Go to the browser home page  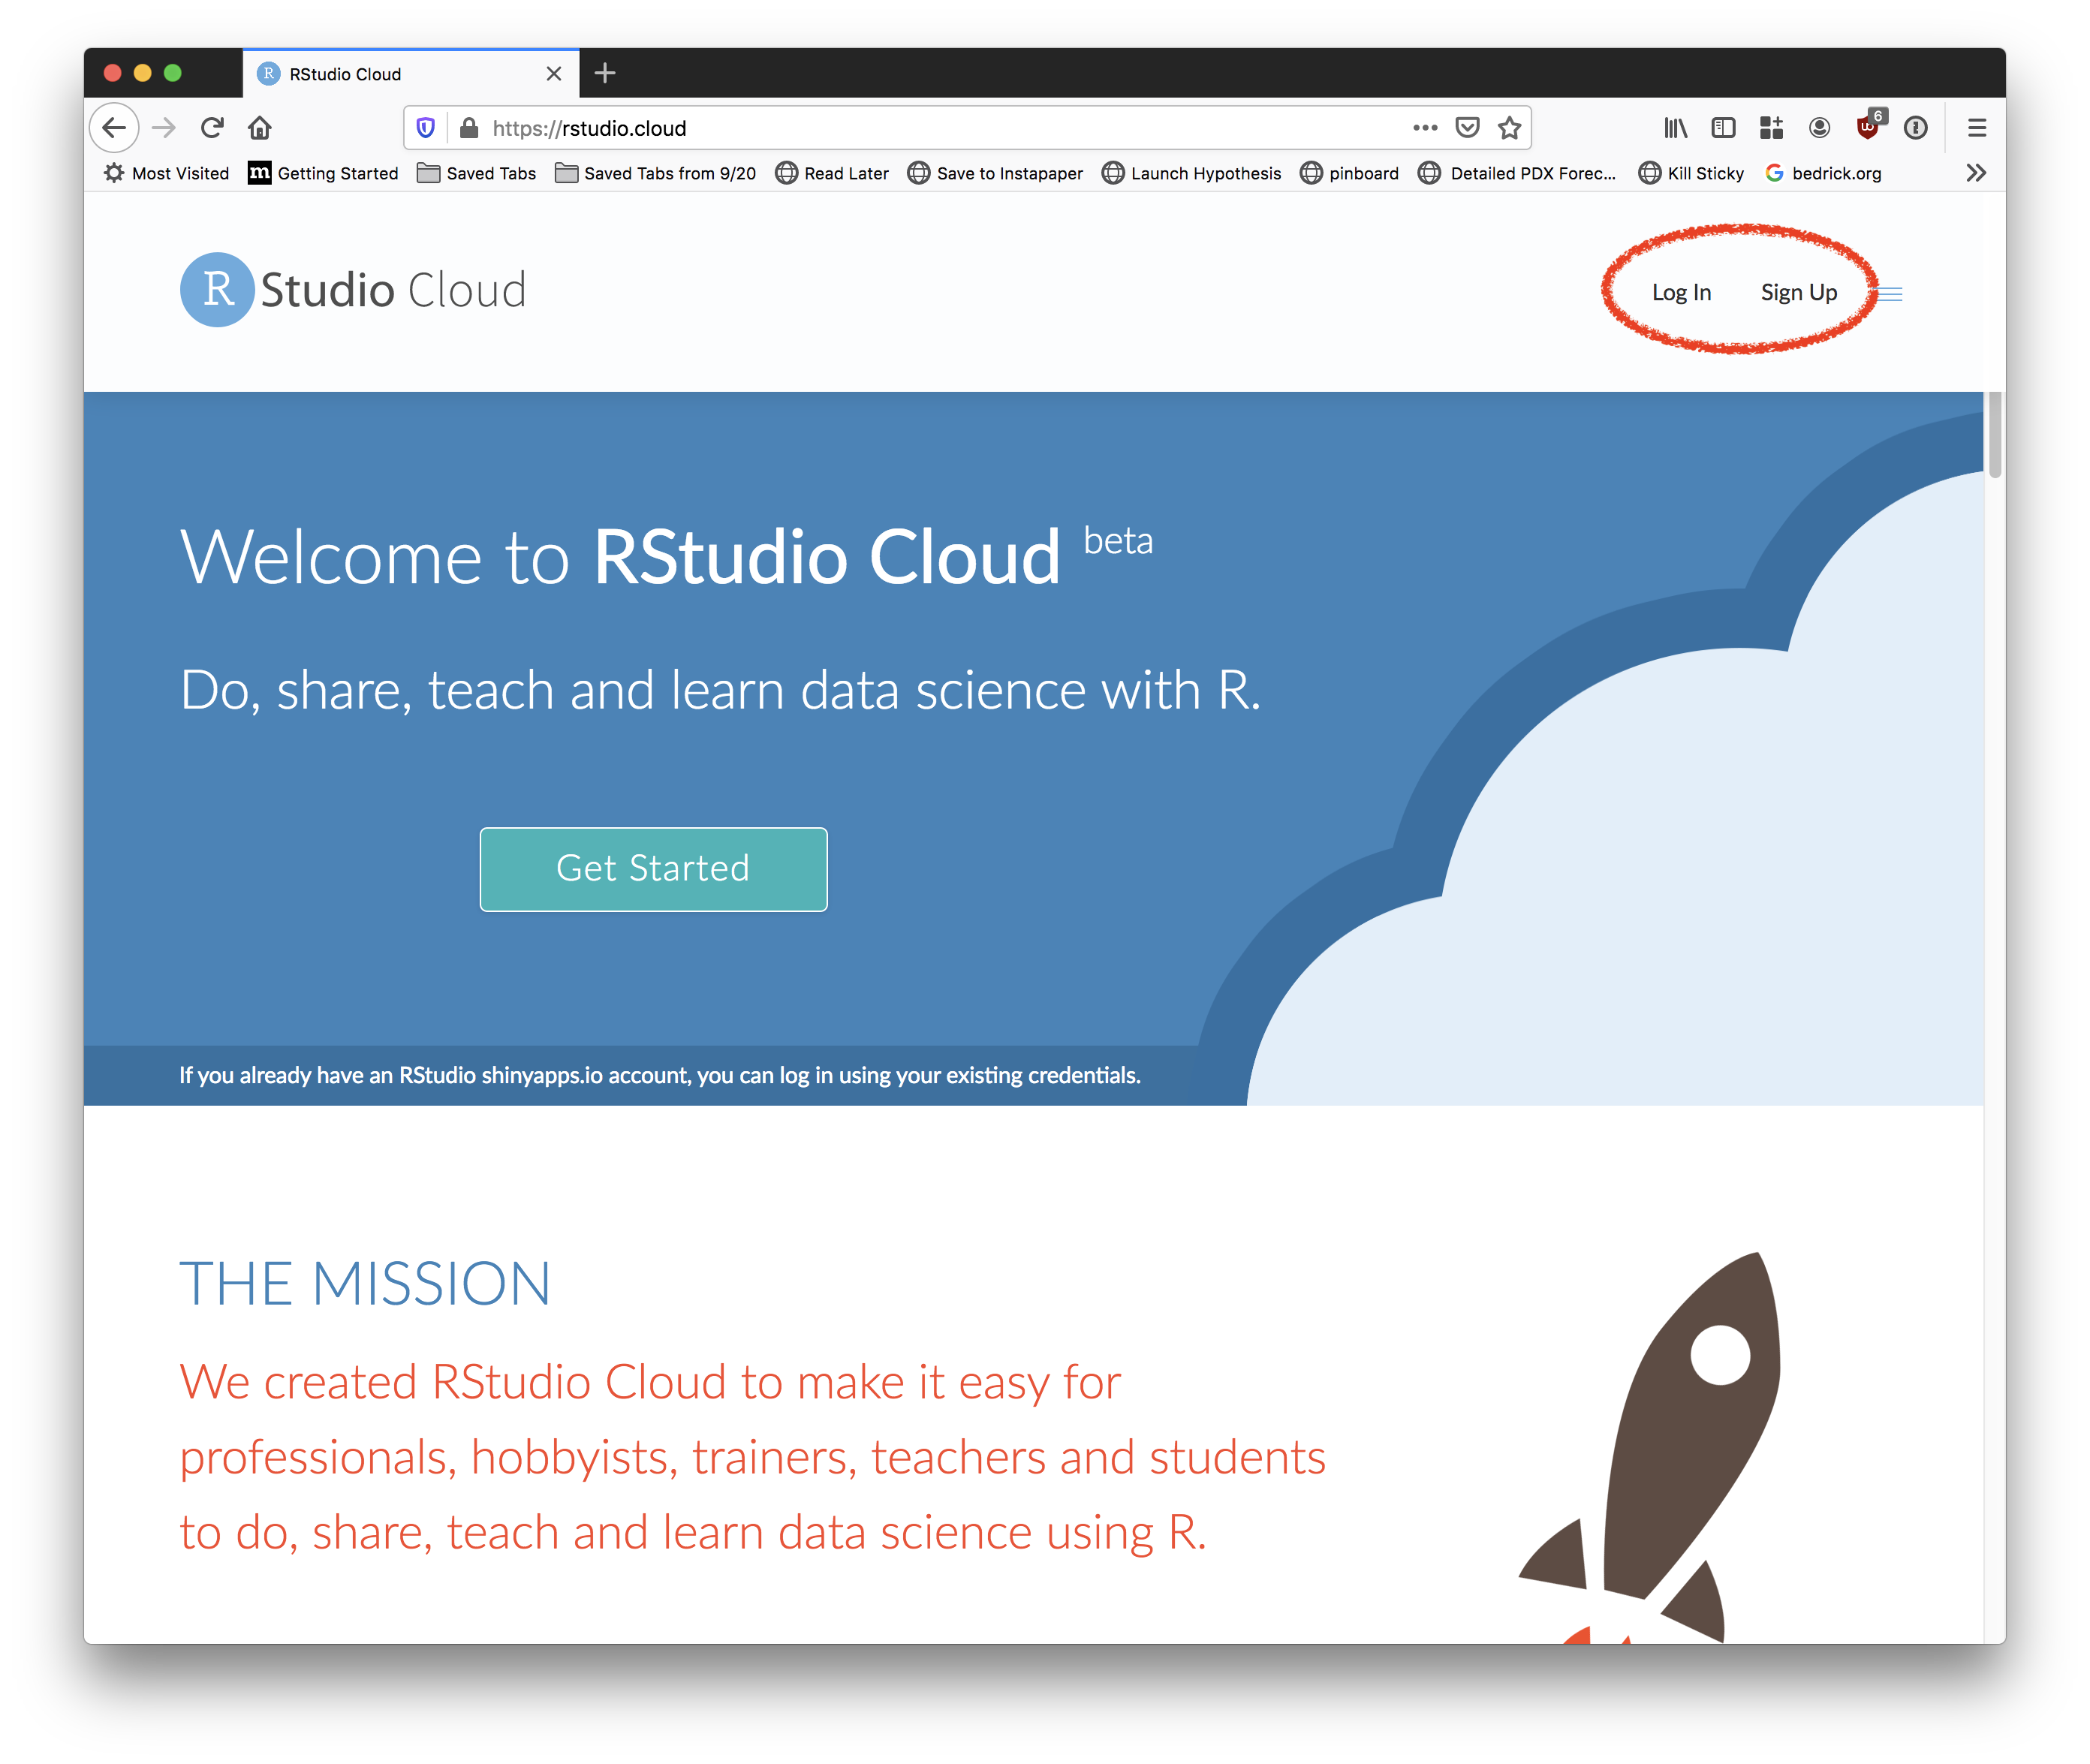point(260,128)
